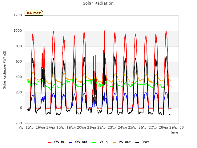
Task: Toggle the SW_in legend entry
Action: (56, 142)
